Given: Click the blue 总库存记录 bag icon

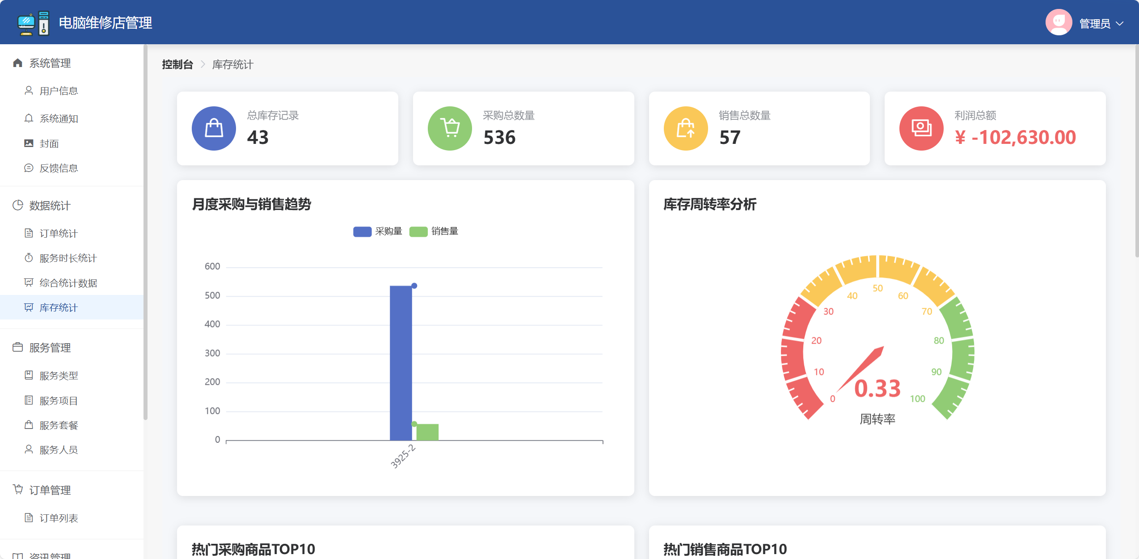Looking at the screenshot, I should (x=214, y=128).
